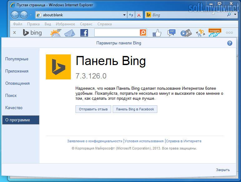Select the О программе tab
Image resolution: width=241 pixels, height=182 pixels.
point(21,120)
